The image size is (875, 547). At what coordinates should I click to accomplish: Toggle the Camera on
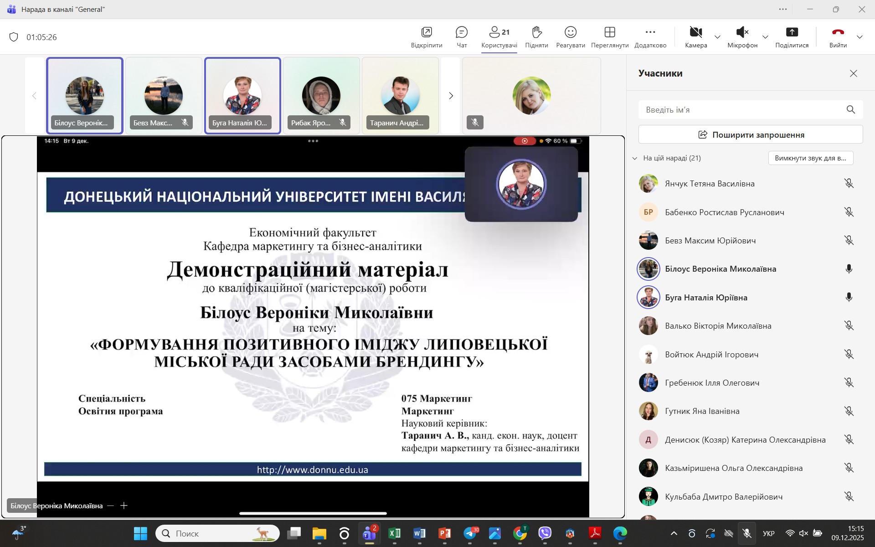[695, 32]
